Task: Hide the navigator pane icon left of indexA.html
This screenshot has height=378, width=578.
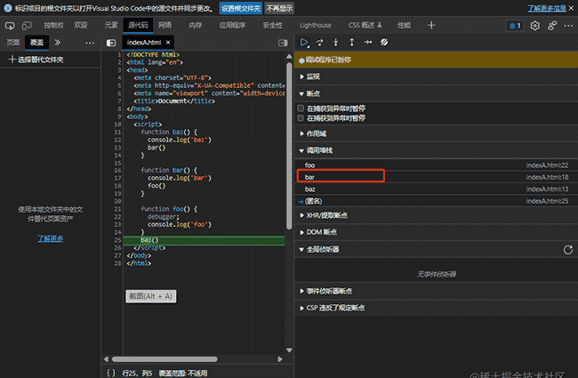Action: click(x=111, y=43)
